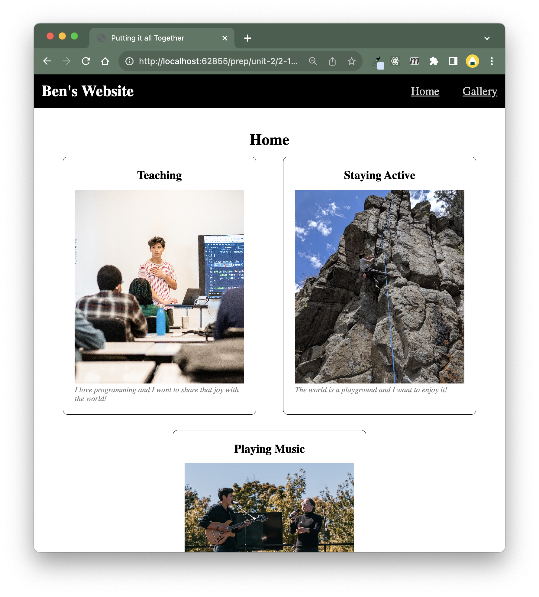The width and height of the screenshot is (539, 597).
Task: Open the Extensions puzzle piece menu
Action: [434, 61]
